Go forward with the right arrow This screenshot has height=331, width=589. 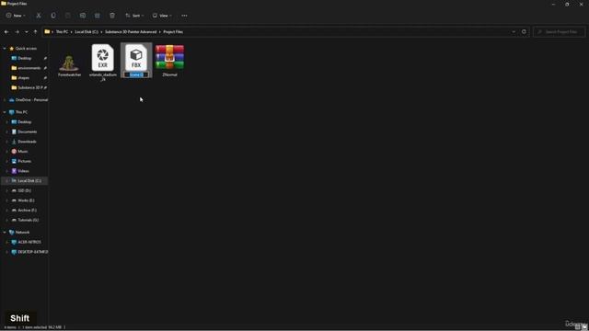(x=17, y=32)
